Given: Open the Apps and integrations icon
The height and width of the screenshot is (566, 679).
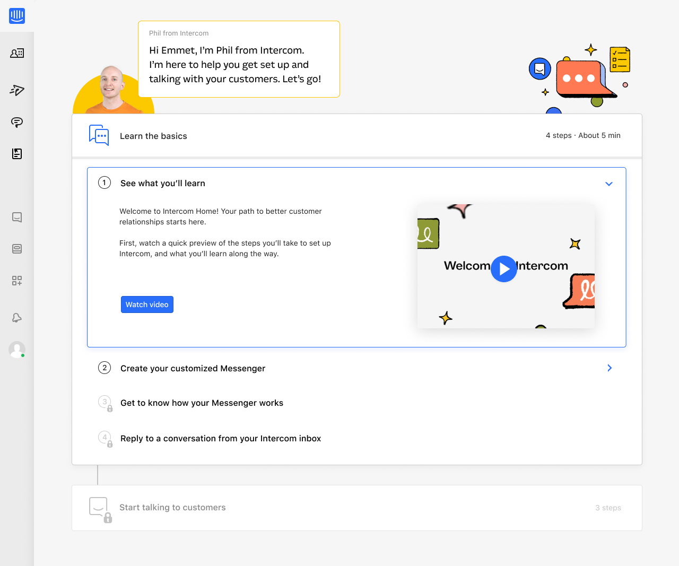Looking at the screenshot, I should click(x=16, y=281).
